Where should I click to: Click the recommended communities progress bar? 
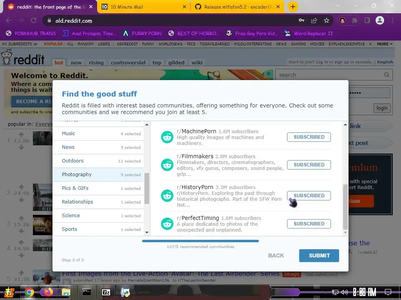point(200,241)
